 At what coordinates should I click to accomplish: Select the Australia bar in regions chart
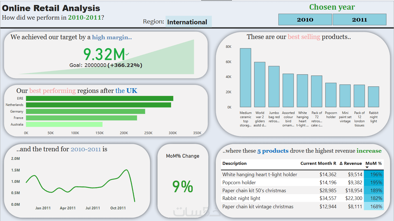[64, 124]
